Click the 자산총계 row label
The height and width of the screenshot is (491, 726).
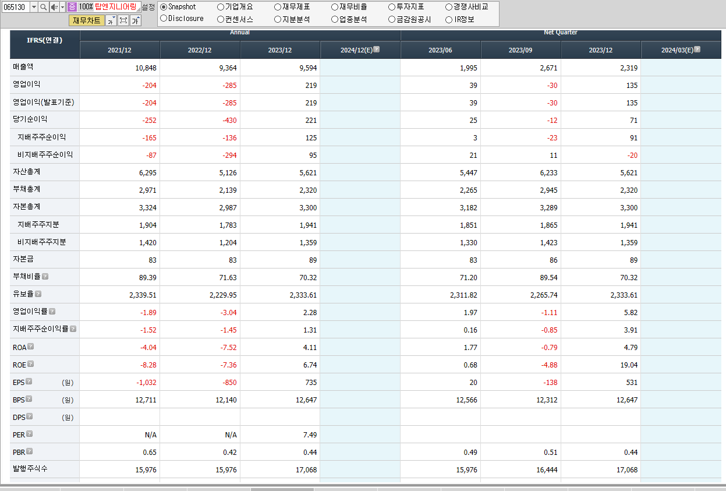click(27, 172)
